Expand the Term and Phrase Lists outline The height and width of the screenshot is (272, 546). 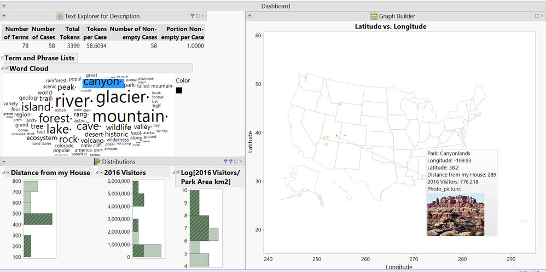[x=2, y=58]
